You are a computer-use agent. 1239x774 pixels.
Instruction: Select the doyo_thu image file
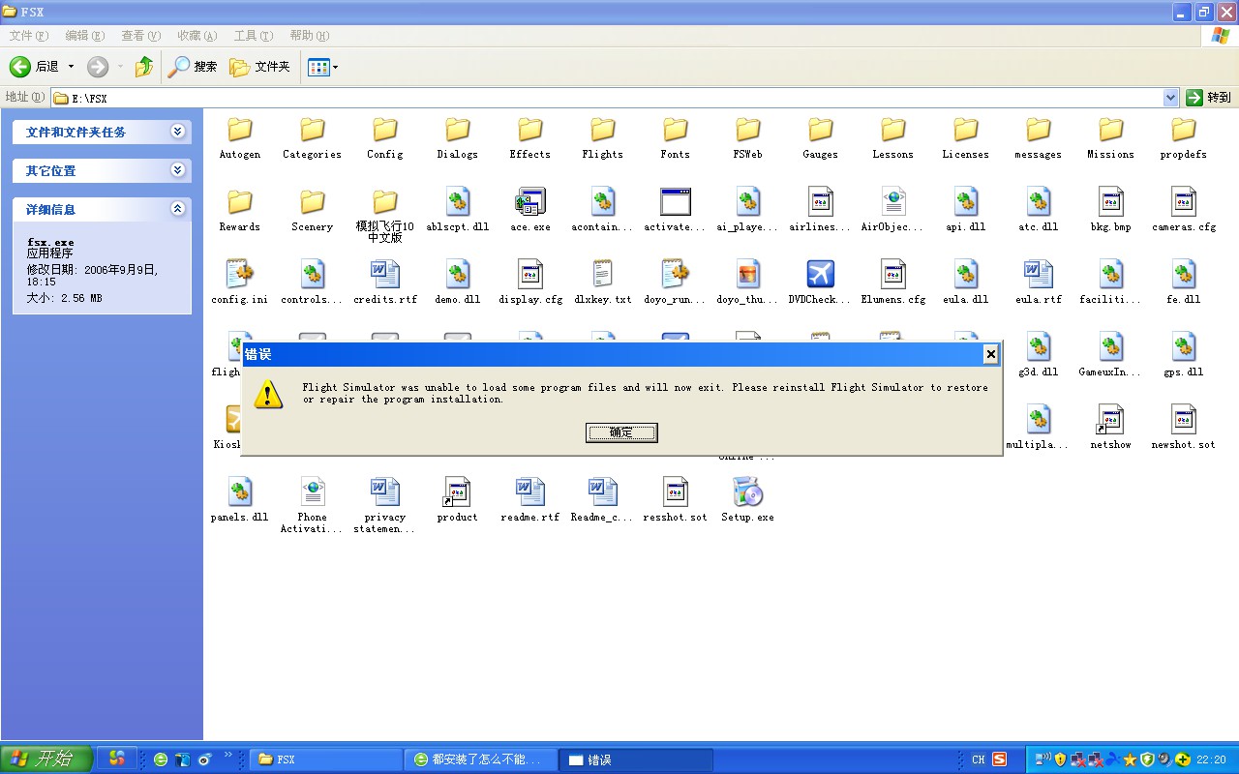click(747, 283)
